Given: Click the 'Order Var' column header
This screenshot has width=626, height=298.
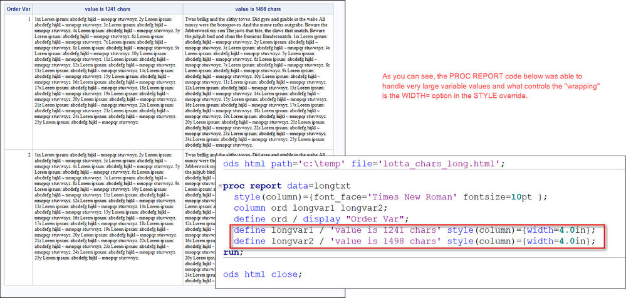Looking at the screenshot, I should click(x=19, y=9).
